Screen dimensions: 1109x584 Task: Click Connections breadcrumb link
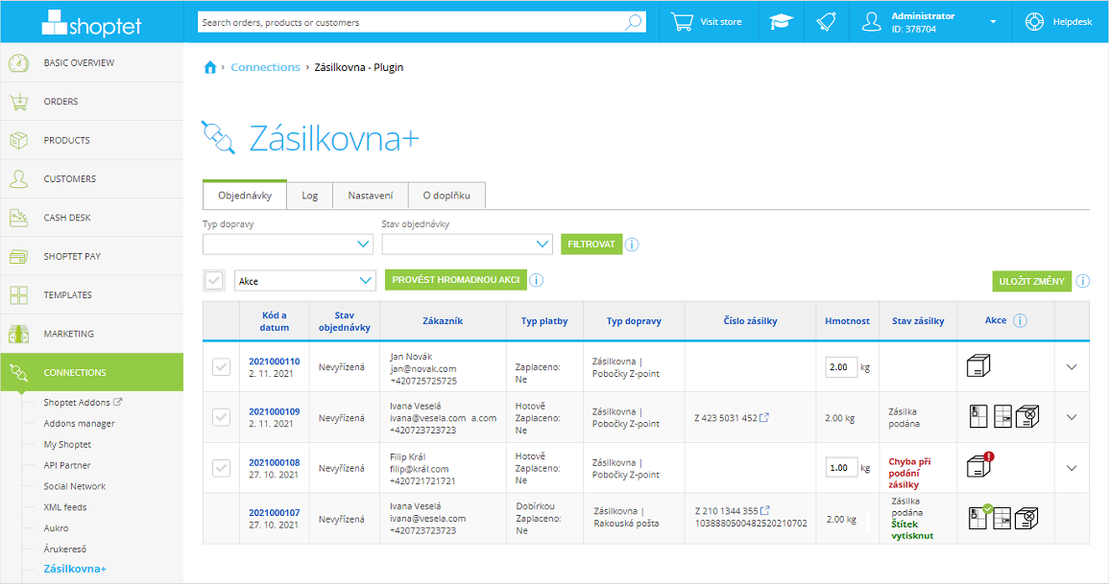click(x=265, y=67)
